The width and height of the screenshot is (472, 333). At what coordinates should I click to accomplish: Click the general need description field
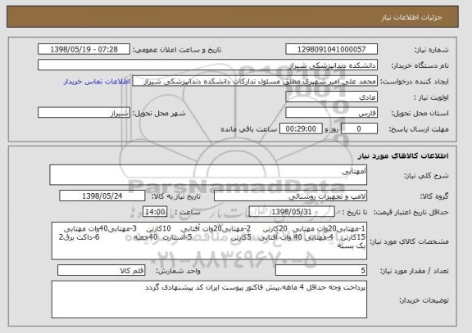click(x=208, y=175)
